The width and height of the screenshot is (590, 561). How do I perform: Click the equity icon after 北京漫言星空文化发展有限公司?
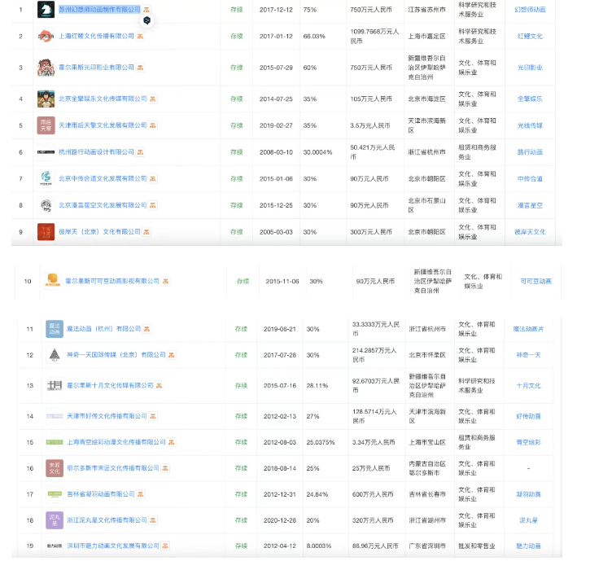click(152, 205)
